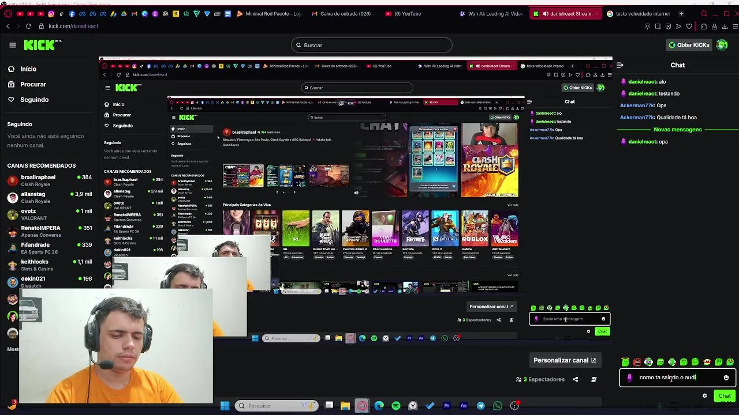Switch to Minimal Red Pacote browser tab
The width and height of the screenshot is (739, 415).
point(270,14)
